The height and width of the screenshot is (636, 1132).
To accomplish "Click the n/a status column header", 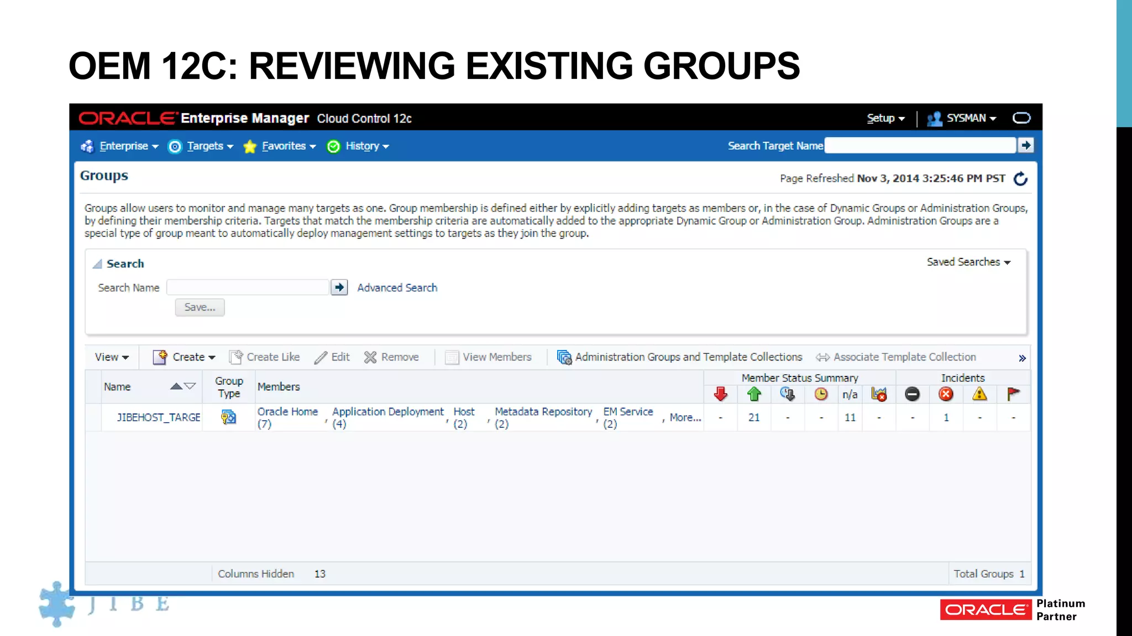I will point(850,395).
